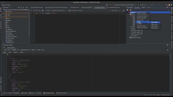Screen dimensions: 173x97
Task: Hide the Couchbase Output panel with minus icon
Action: (x=169, y=45)
